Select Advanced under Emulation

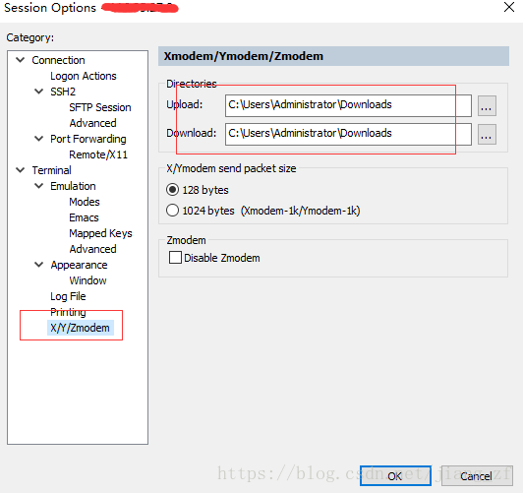[92, 249]
